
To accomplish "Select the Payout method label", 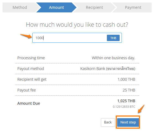I will point(31,69).
